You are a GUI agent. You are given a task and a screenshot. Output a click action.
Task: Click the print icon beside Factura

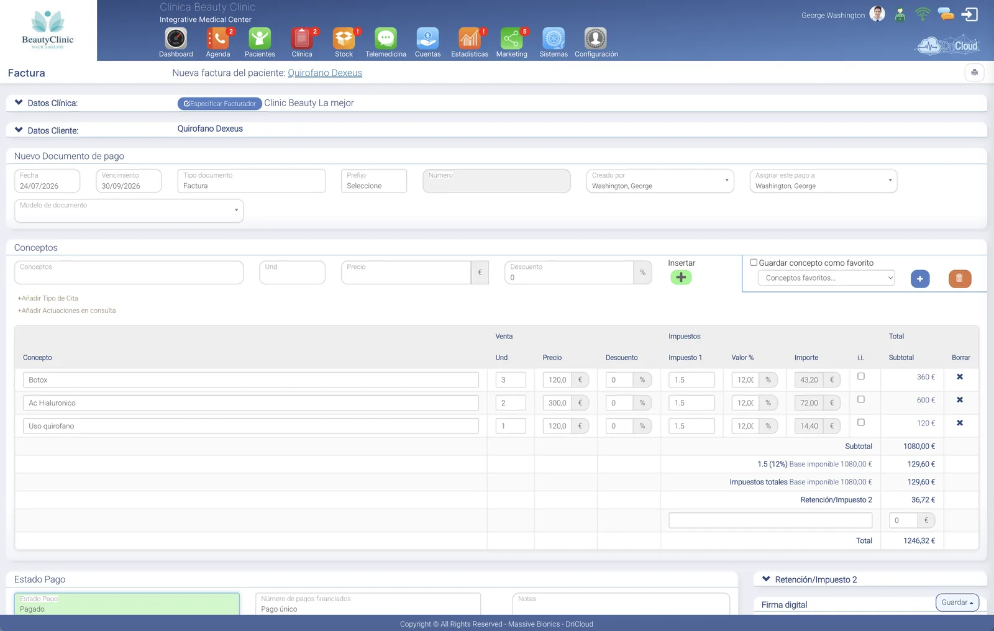[974, 73]
